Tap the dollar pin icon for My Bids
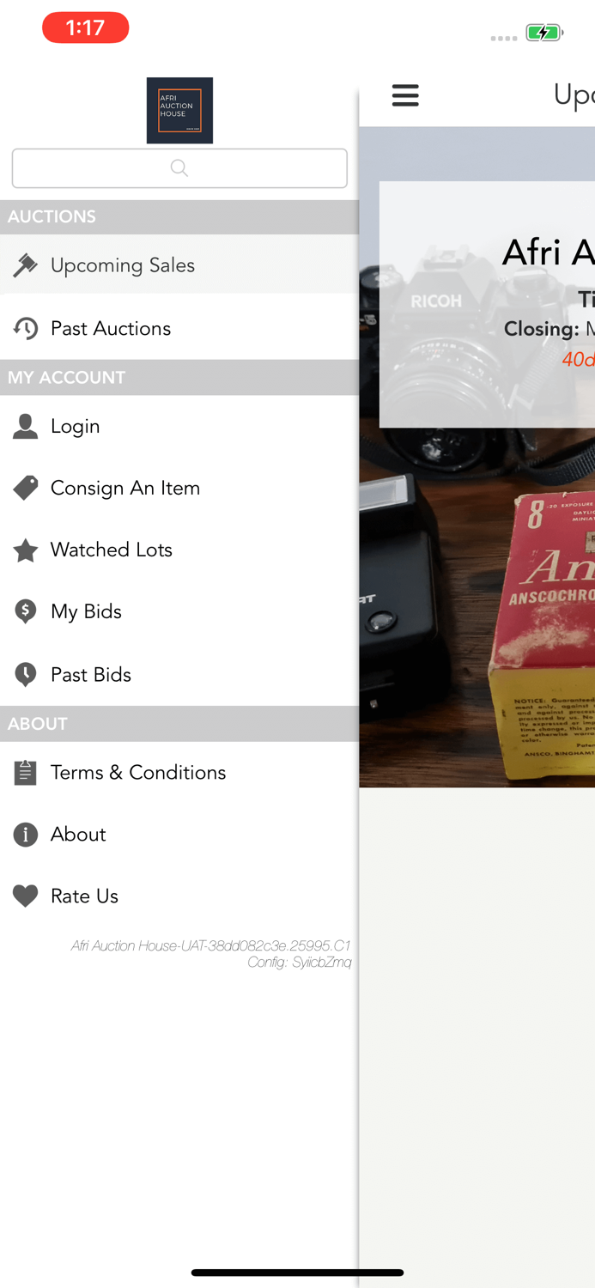This screenshot has height=1288, width=595. point(25,611)
